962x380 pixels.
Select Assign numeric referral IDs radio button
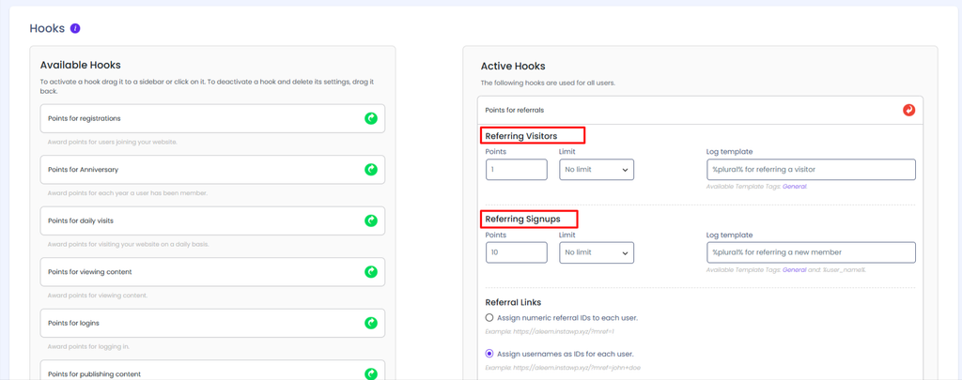(x=489, y=317)
